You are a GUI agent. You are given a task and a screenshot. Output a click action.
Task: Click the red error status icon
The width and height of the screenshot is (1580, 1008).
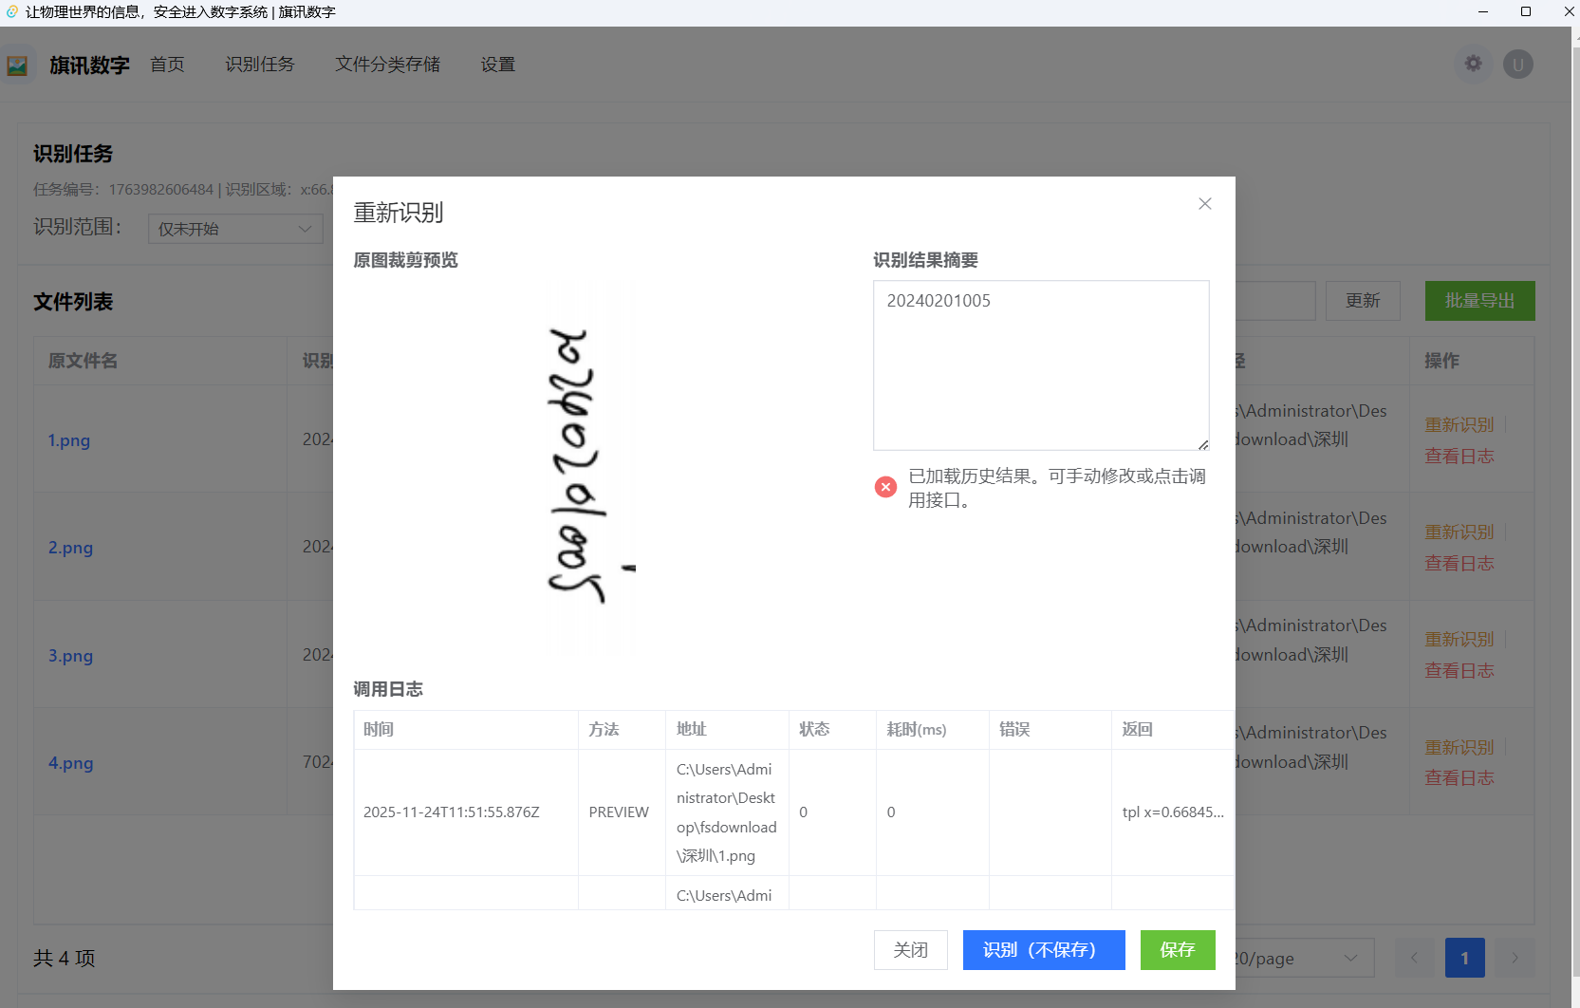click(885, 487)
